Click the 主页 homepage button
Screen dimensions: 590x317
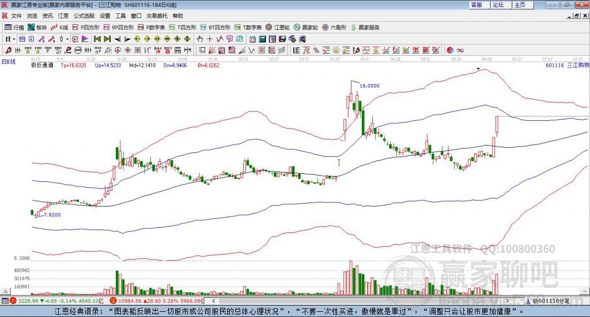point(523,5)
